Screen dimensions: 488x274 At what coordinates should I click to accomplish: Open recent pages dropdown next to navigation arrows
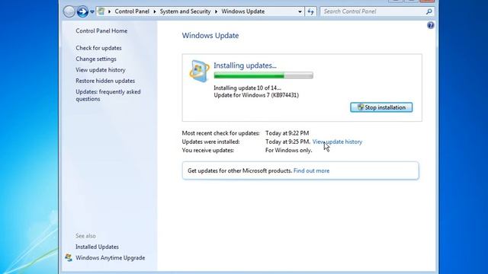pyautogui.click(x=92, y=12)
